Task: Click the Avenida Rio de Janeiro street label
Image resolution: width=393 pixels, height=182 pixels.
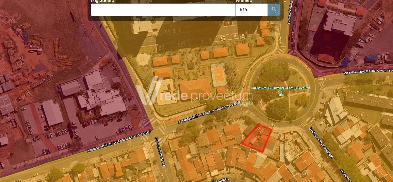Action: point(321,143)
